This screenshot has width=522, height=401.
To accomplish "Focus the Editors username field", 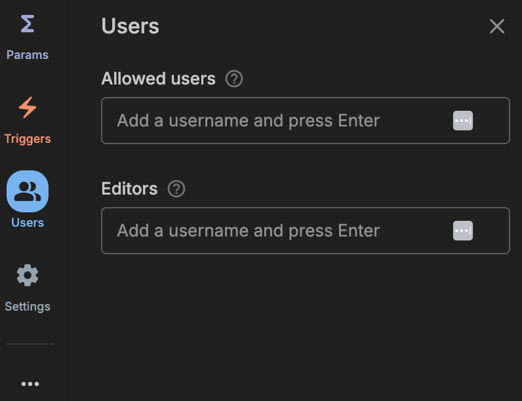I will [306, 231].
